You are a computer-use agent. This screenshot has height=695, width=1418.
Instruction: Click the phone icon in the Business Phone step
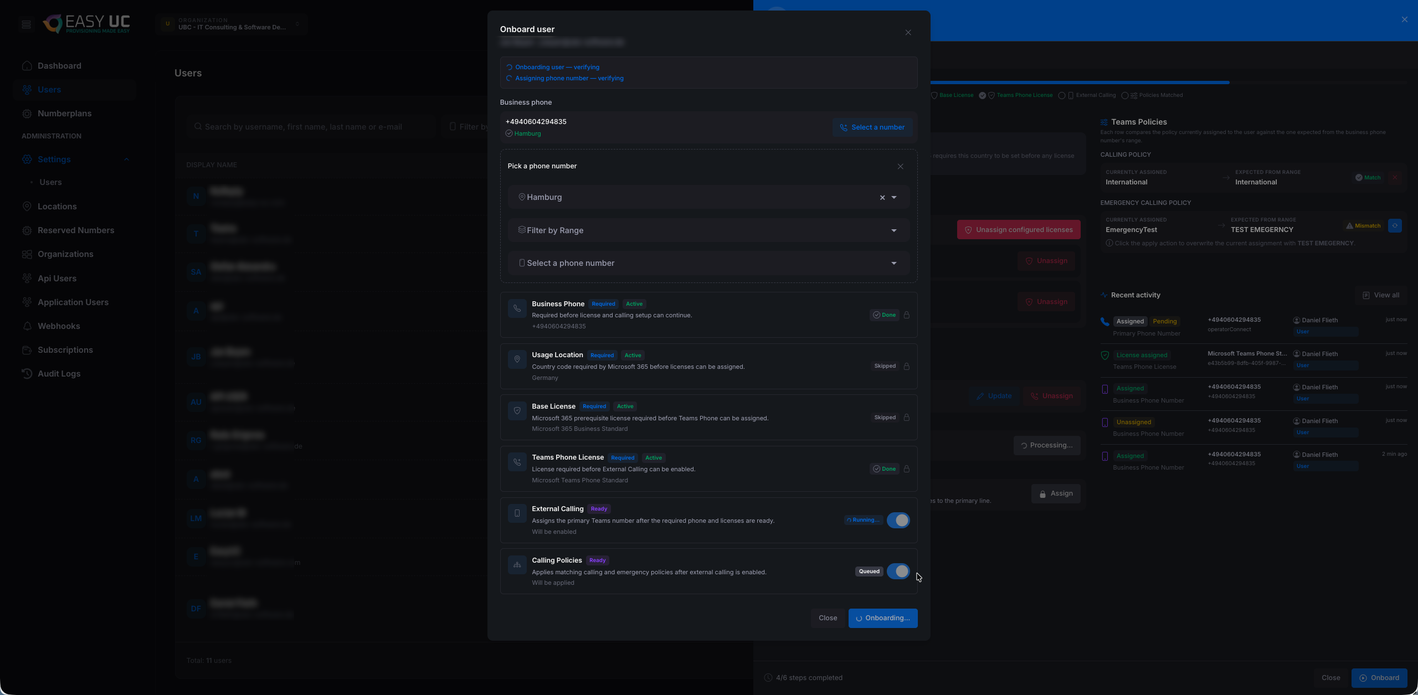click(x=517, y=308)
